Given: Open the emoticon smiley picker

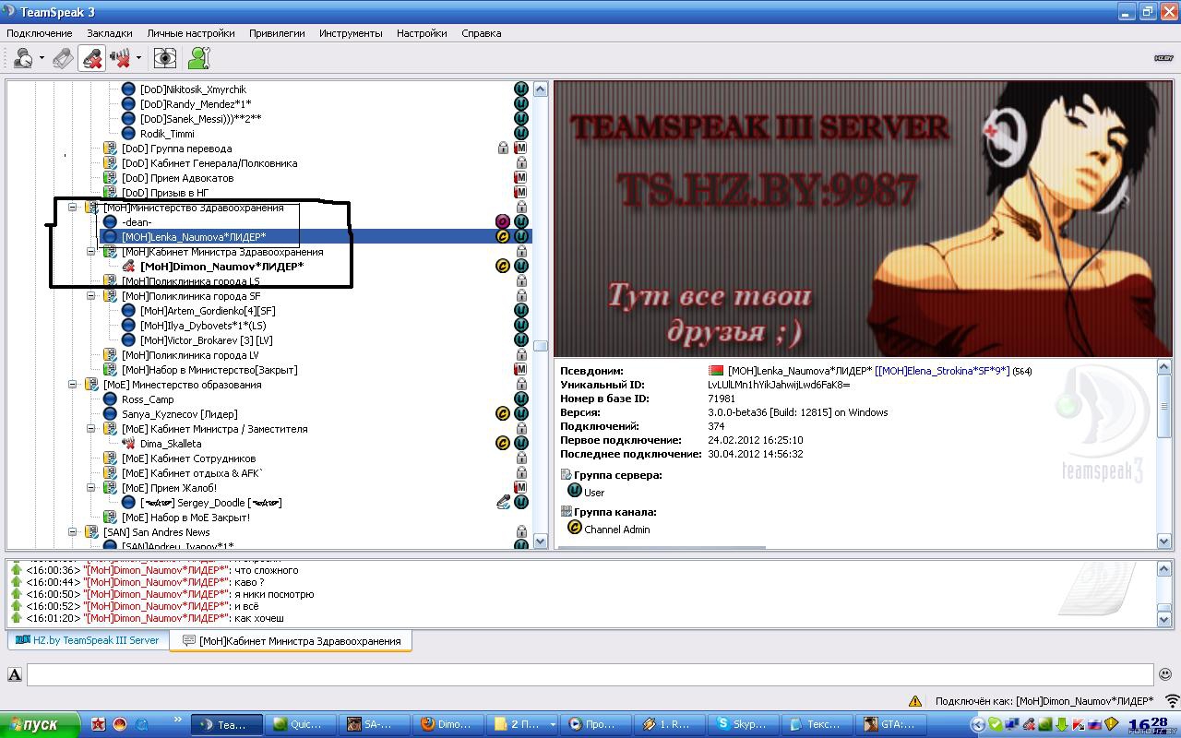Looking at the screenshot, I should click(x=1165, y=674).
